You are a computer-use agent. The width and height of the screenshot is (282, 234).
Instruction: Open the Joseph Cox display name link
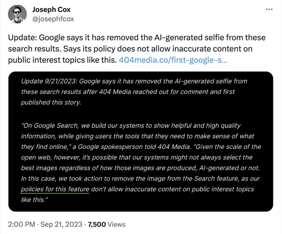[x=51, y=10]
